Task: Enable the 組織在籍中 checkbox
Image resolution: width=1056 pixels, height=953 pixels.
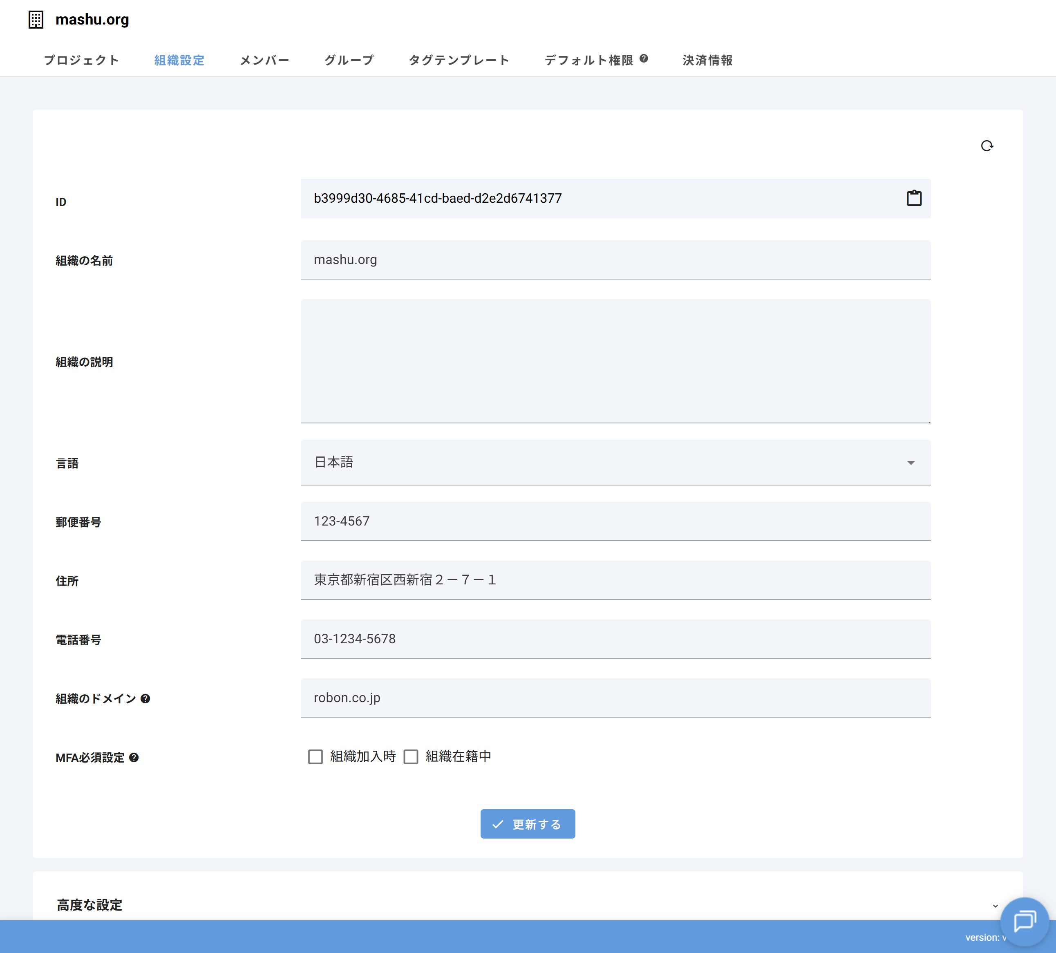Action: click(x=411, y=757)
